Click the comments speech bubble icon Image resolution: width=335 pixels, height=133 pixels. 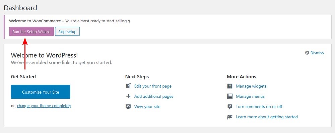tap(229, 107)
